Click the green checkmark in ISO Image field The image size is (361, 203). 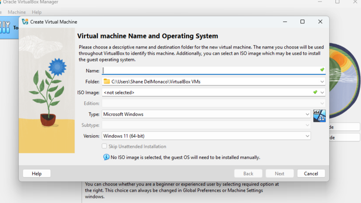315,92
